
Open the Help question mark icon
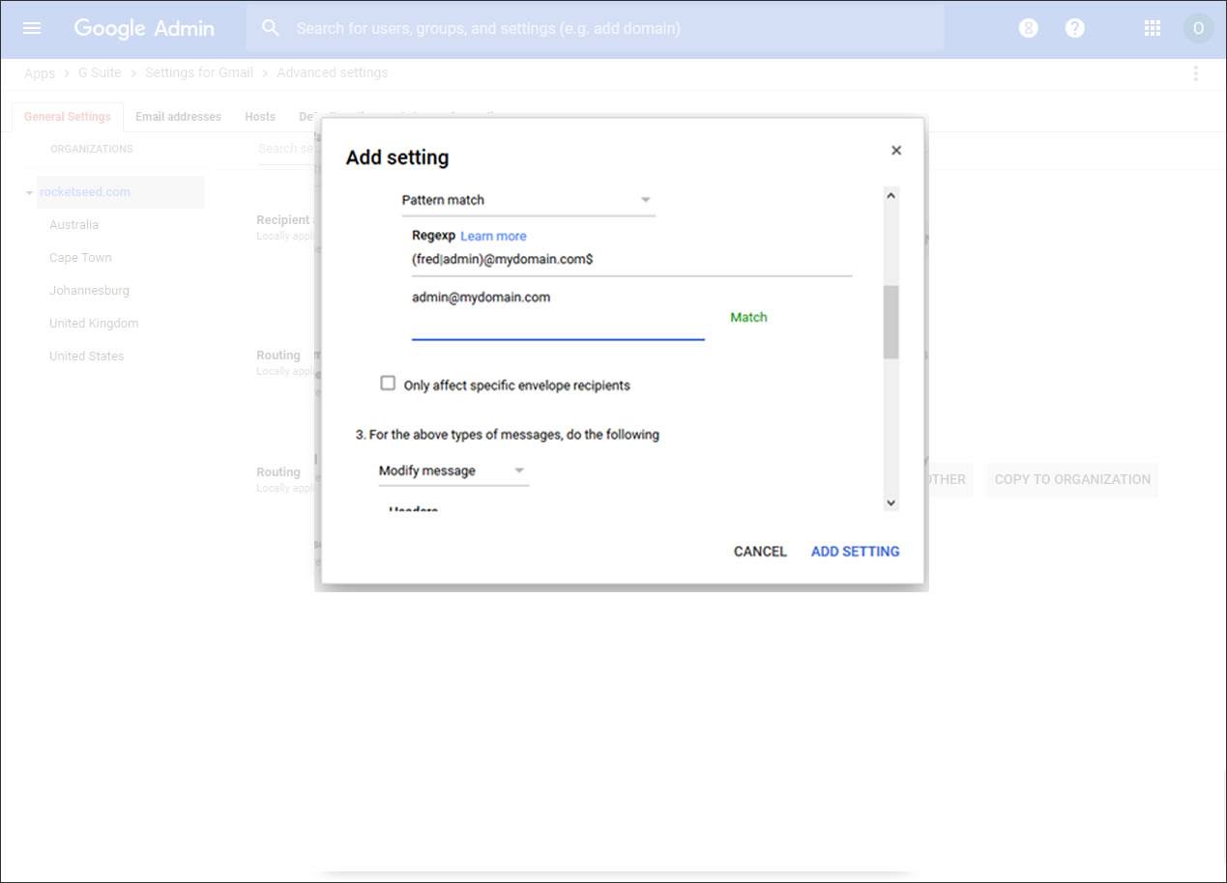[1074, 28]
